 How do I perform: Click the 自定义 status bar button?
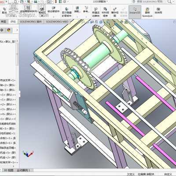pyautogui.click(x=168, y=174)
